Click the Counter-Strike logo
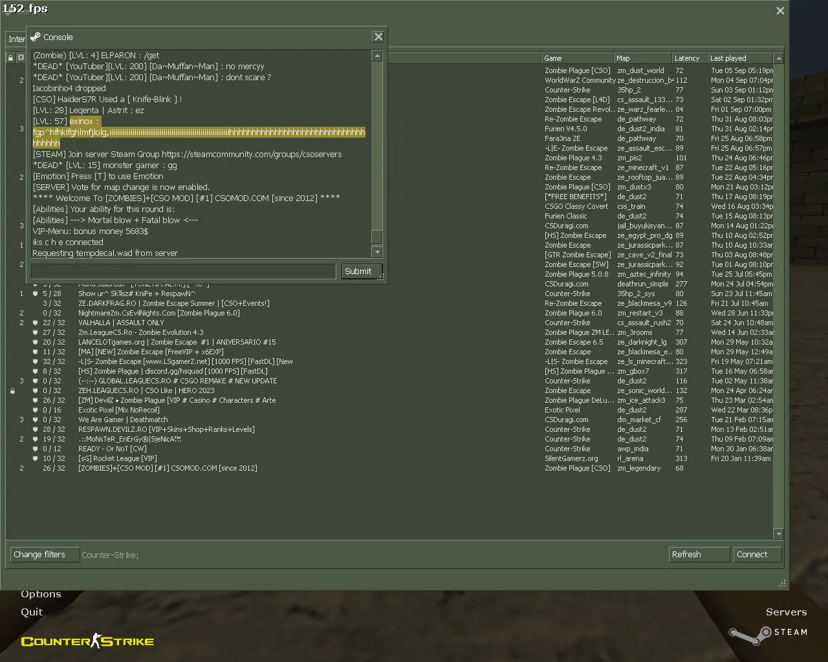 point(87,641)
